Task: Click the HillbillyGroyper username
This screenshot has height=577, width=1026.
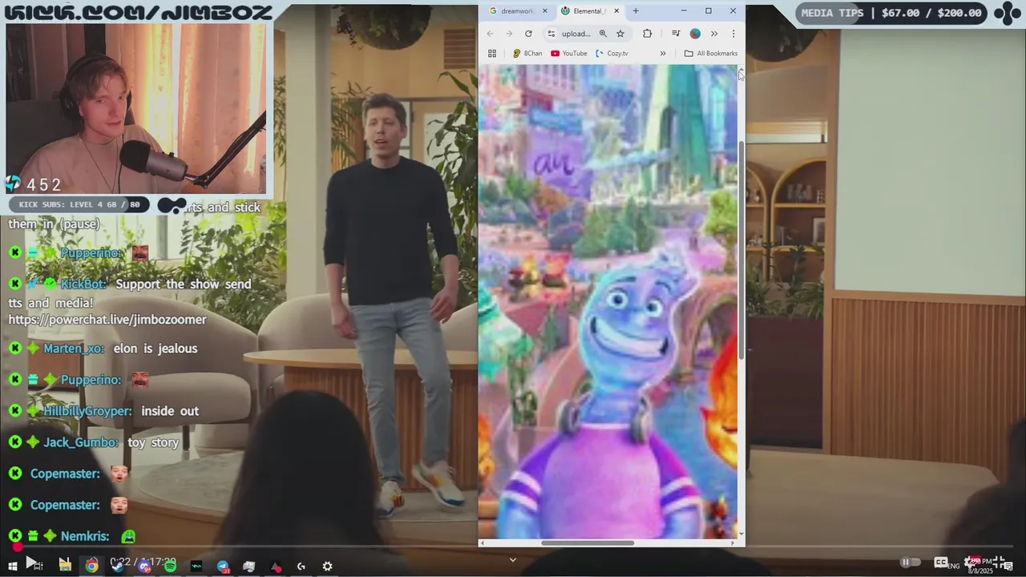Action: [87, 411]
